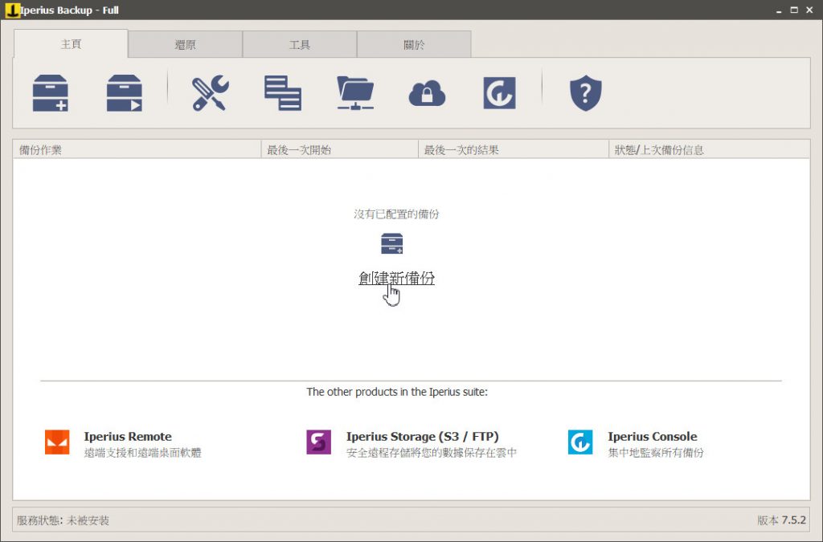This screenshot has height=542, width=823.
Task: Open the Create New Backup toolbar icon
Action: coord(48,92)
